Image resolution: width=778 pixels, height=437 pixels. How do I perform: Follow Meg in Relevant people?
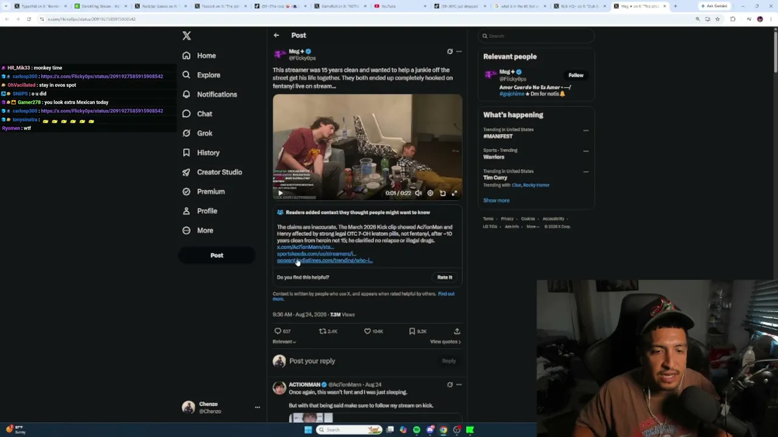[x=576, y=75]
